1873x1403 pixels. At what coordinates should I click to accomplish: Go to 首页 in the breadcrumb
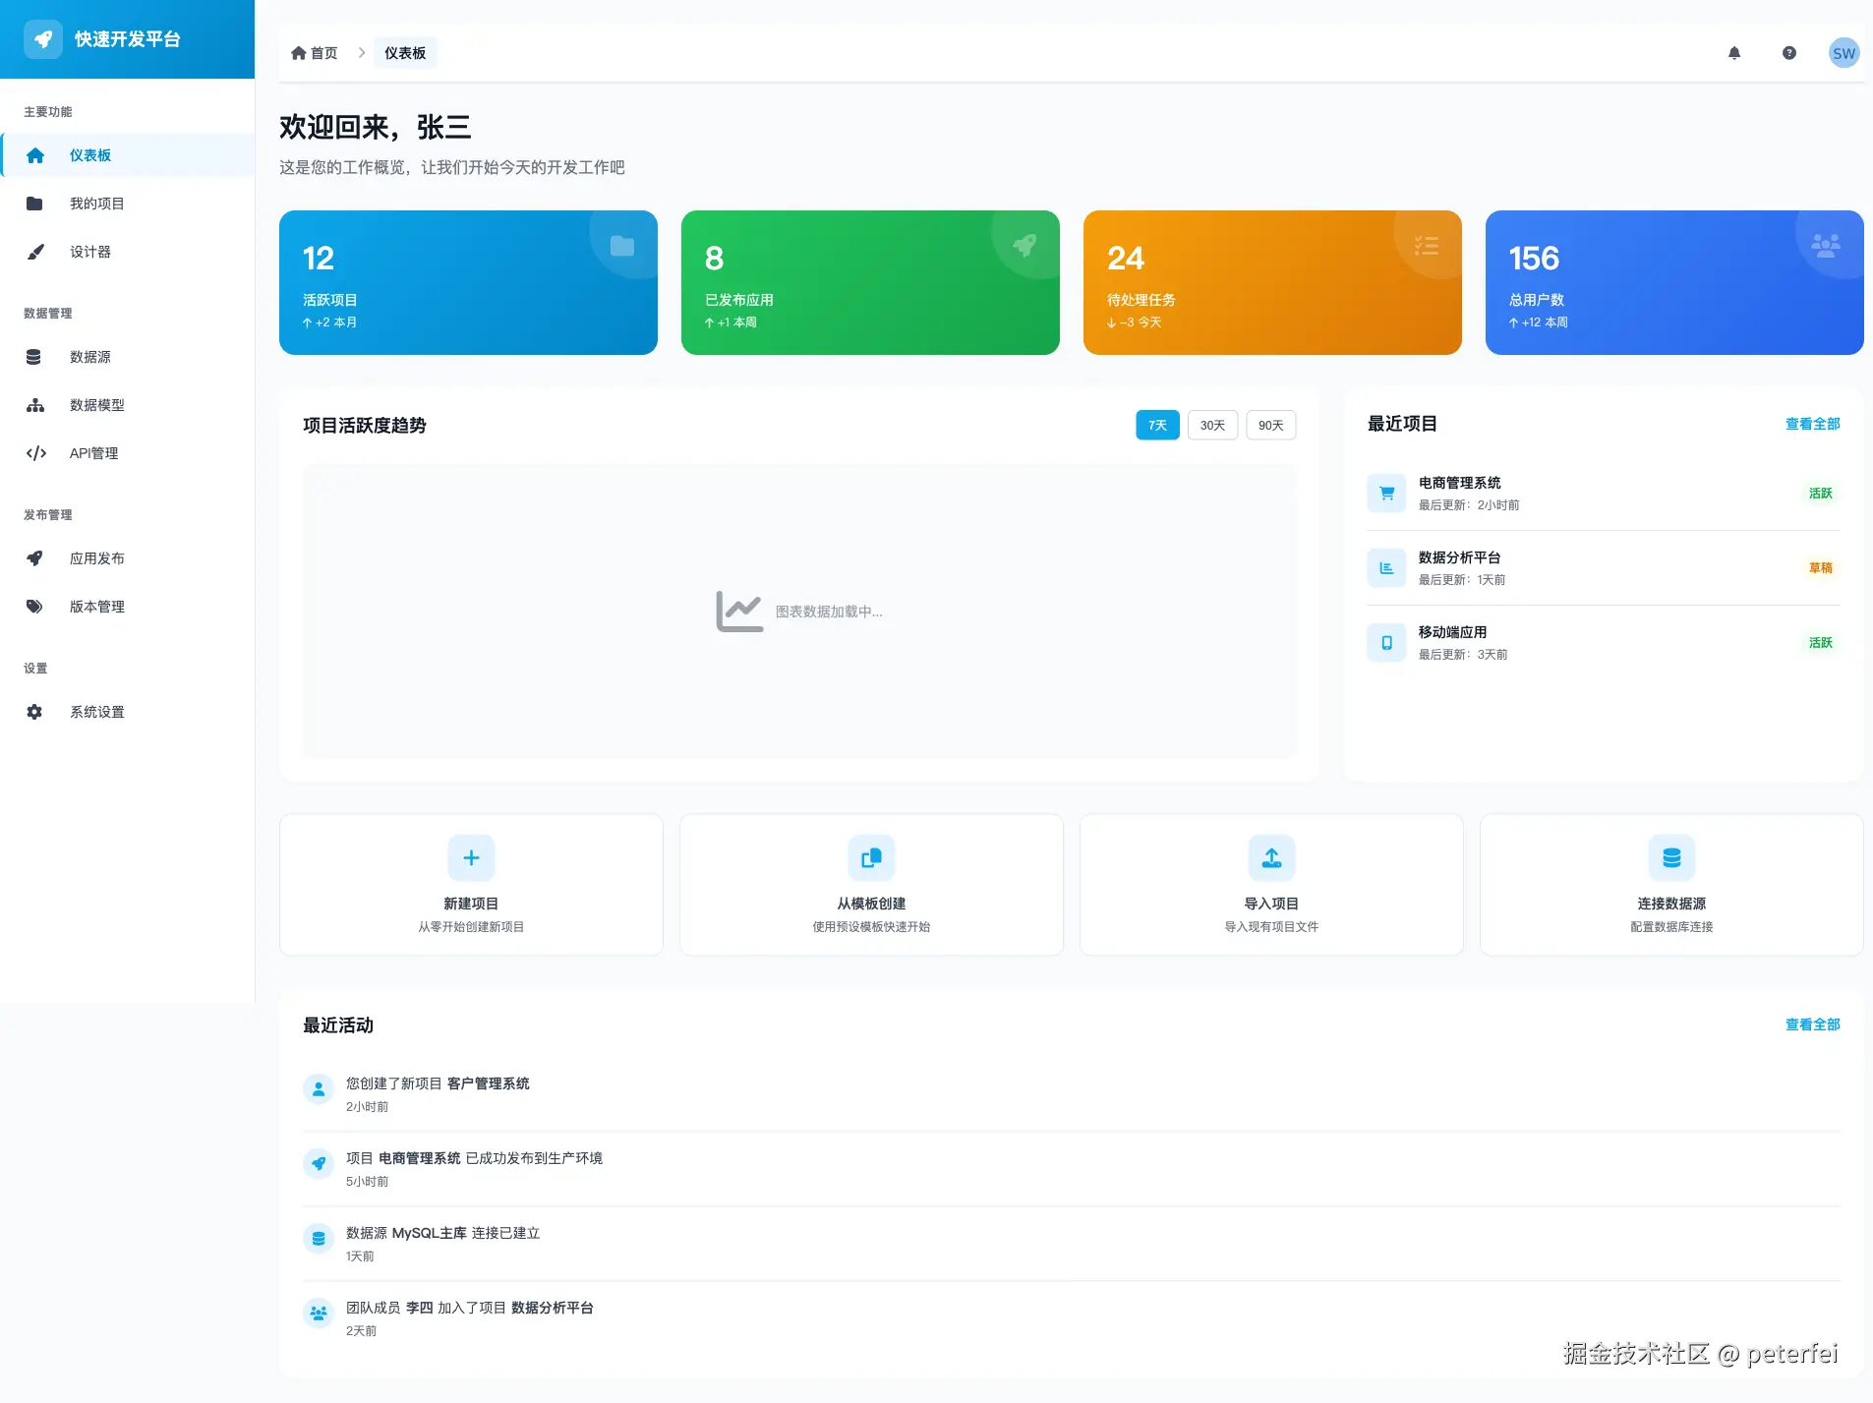[x=315, y=53]
